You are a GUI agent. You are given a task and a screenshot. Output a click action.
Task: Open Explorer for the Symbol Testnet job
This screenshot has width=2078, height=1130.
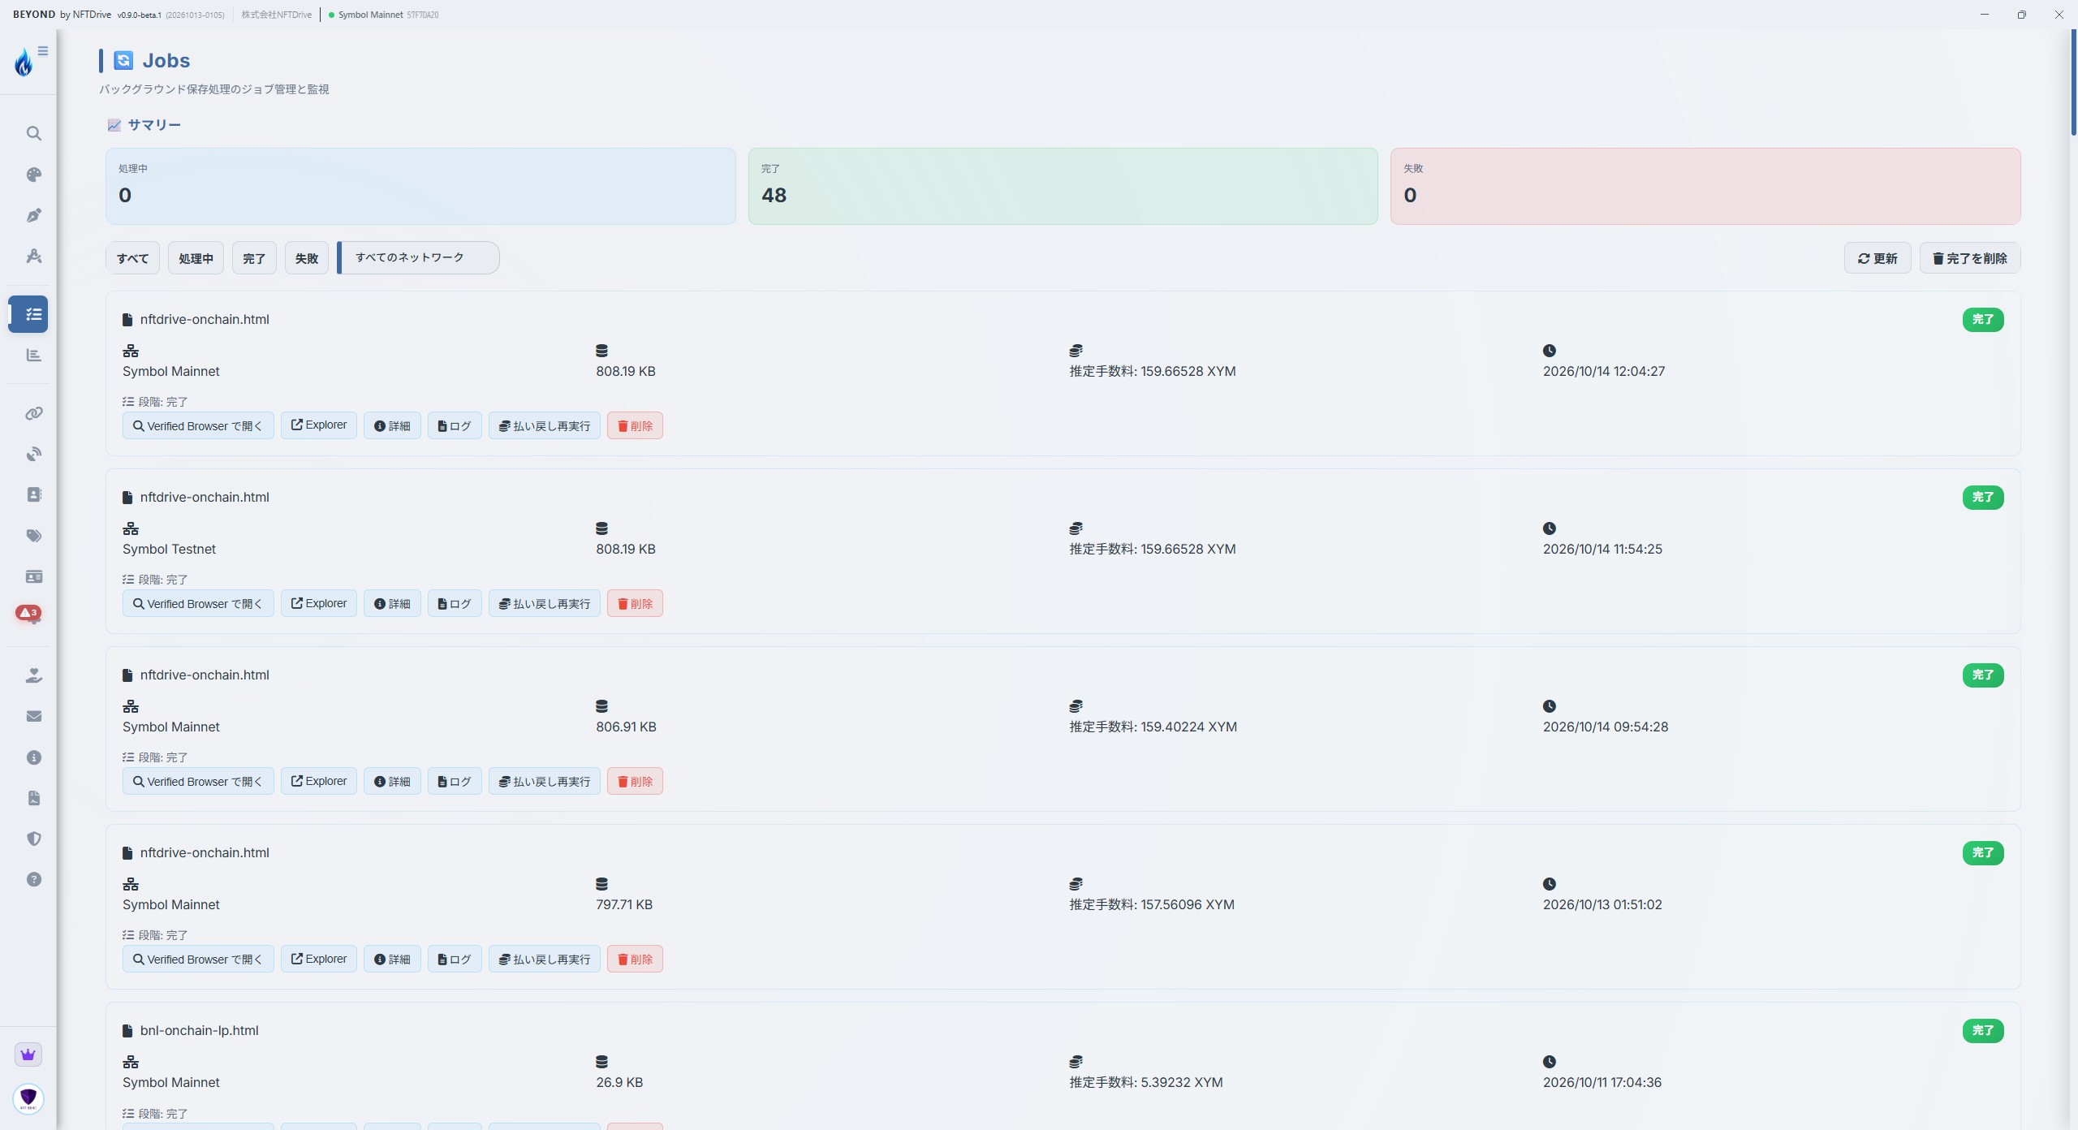click(319, 603)
